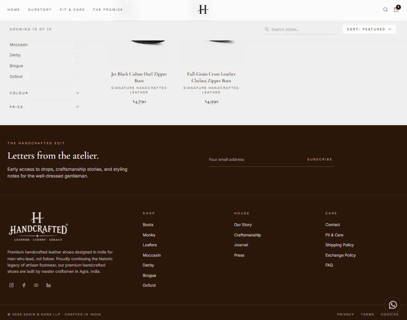This screenshot has height=320, width=407.
Task: Open the Sort: Featured dropdown
Action: pos(369,29)
